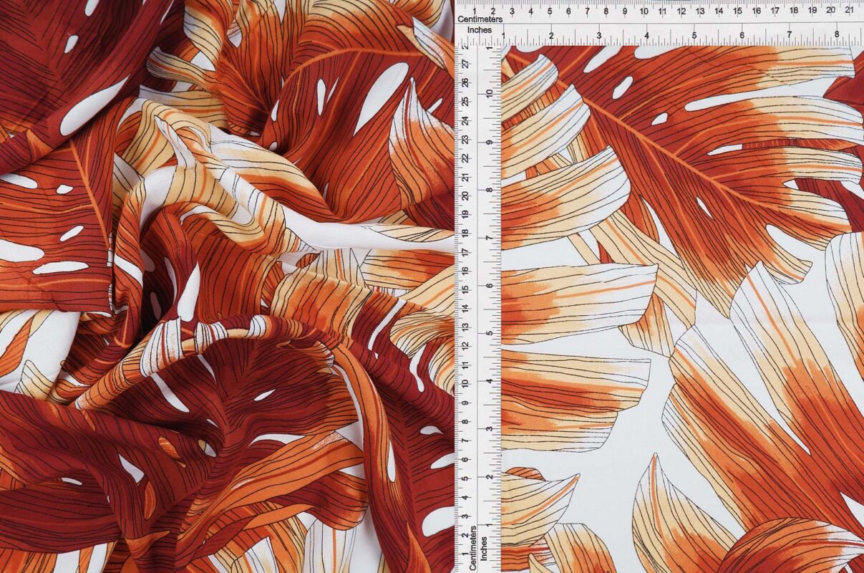Click the 27 centimeter mark on vertical ruler
This screenshot has width=864, height=573.
[465, 64]
